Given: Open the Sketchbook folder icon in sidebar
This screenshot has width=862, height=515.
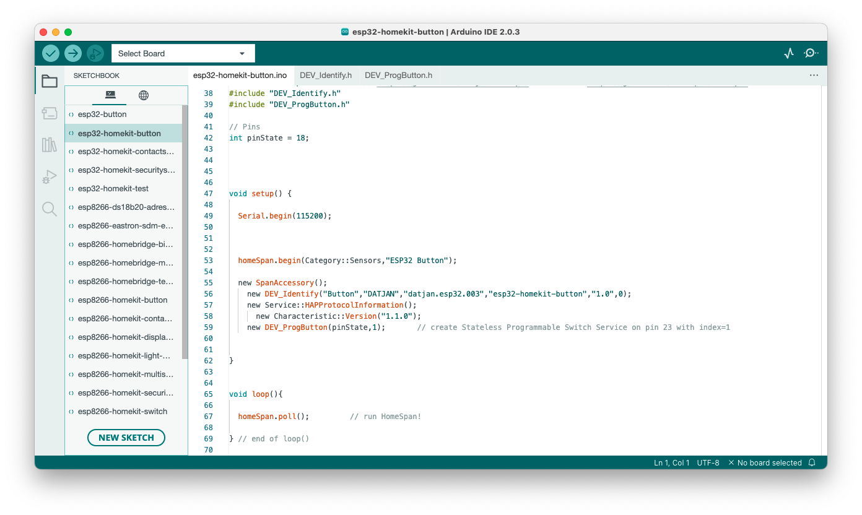Looking at the screenshot, I should click(50, 81).
